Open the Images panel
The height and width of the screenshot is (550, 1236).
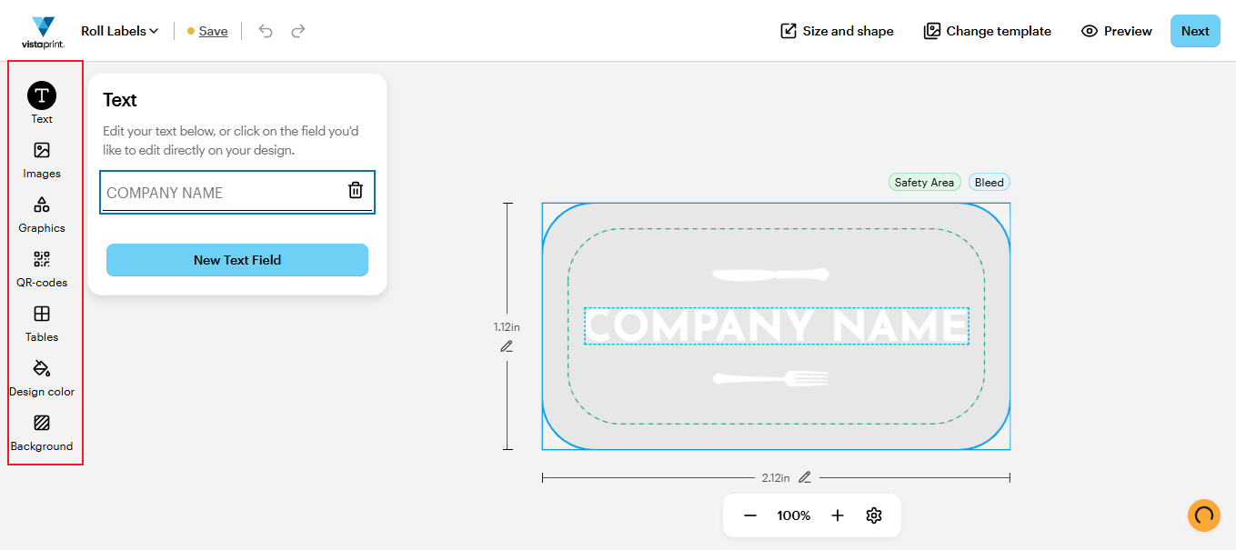42,151
